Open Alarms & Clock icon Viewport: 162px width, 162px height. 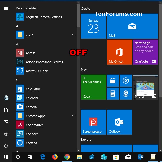point(20,71)
